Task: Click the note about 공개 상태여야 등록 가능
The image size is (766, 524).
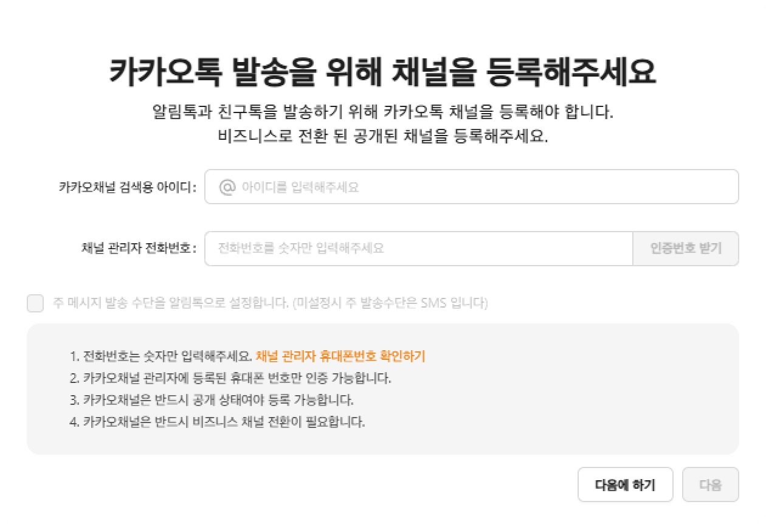Action: [212, 400]
